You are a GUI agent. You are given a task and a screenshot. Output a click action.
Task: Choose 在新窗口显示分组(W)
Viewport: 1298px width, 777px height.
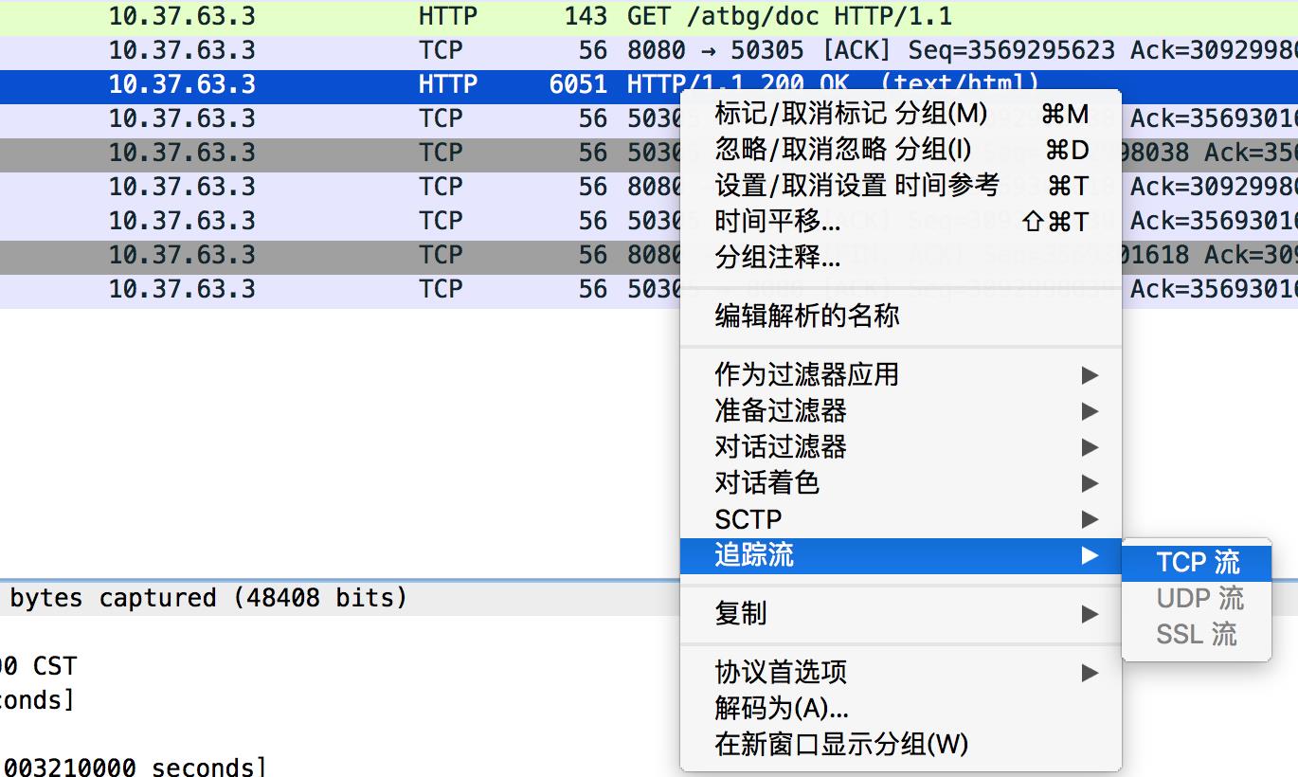[x=900, y=744]
